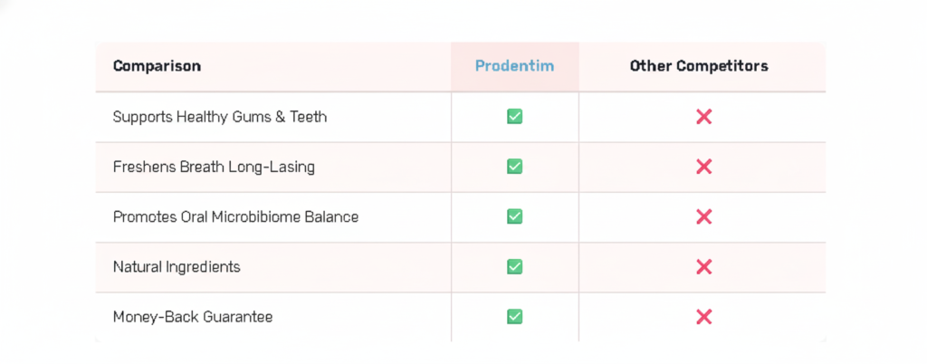Click the Money-Back Guarantee row label
The image size is (927, 364).
point(193,317)
